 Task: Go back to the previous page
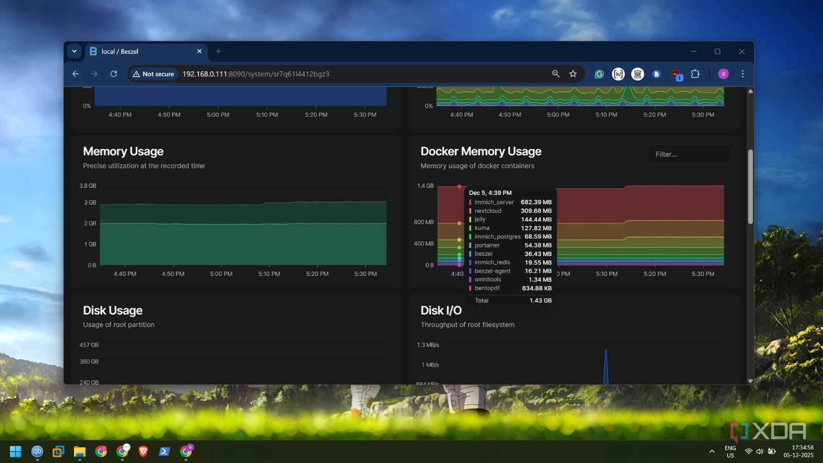click(76, 74)
